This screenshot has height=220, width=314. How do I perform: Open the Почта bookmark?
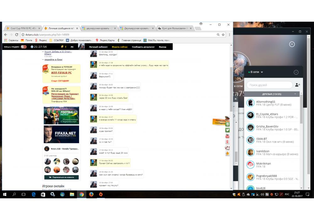click(26, 40)
